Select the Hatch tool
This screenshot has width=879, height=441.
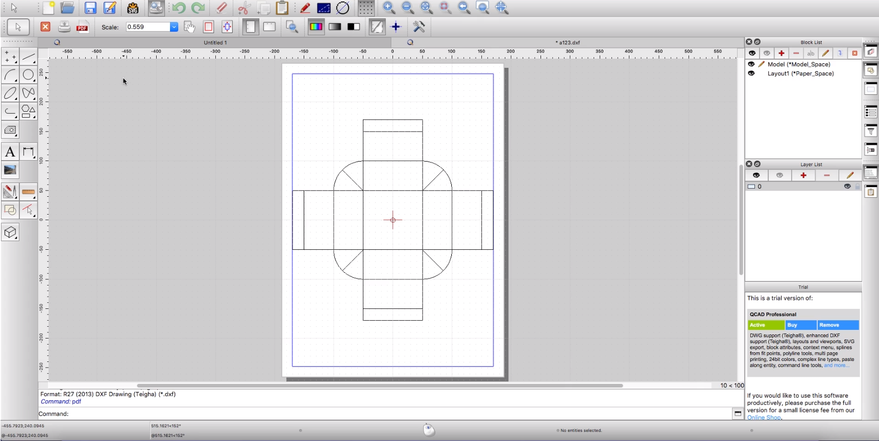click(x=10, y=131)
